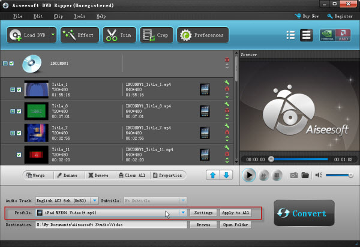Open the Profile dropdown arrow
The height and width of the screenshot is (247, 360).
pyautogui.click(x=183, y=213)
